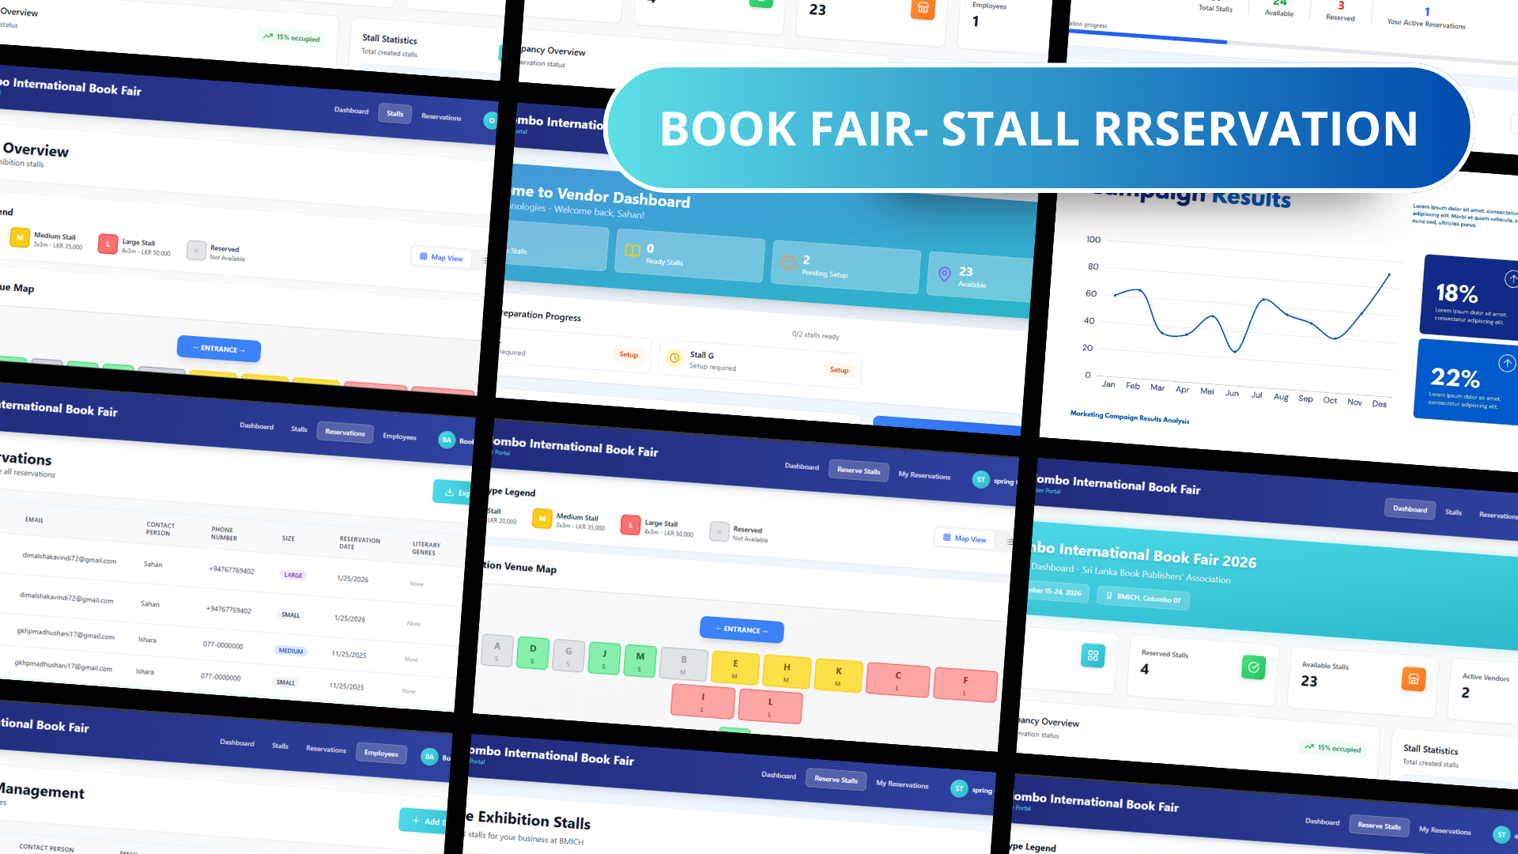Screen dimensions: 1518x854
Task: Click the Export download icon
Action: pos(448,492)
